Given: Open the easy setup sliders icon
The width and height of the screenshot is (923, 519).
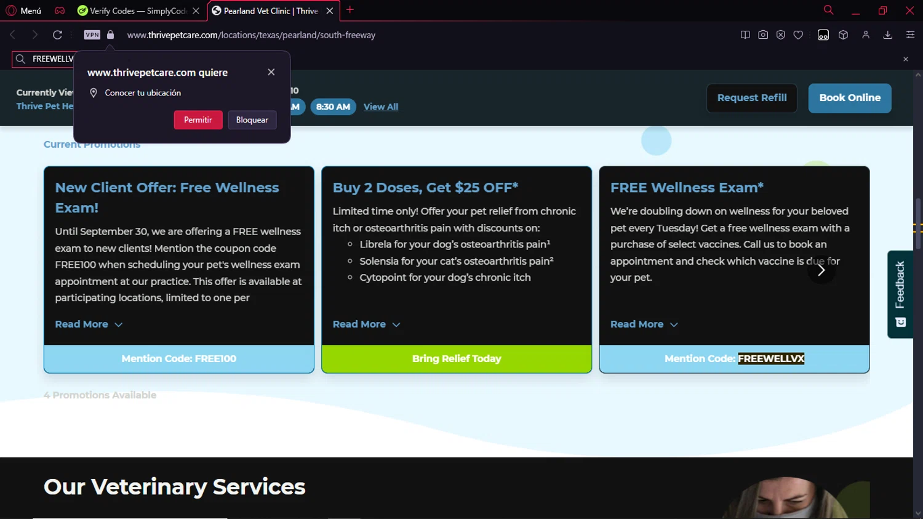Looking at the screenshot, I should pyautogui.click(x=910, y=35).
